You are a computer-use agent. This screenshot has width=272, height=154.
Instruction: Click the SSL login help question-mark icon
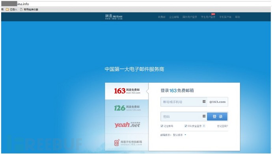pyautogui.click(x=204, y=126)
